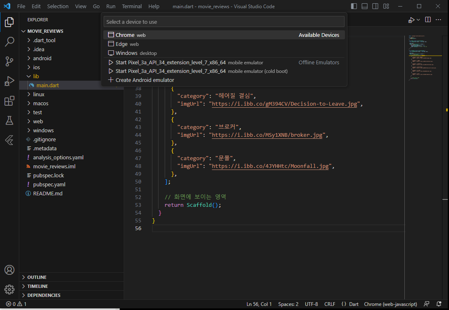Open the Decision-to-Leave.jpg URL link
The height and width of the screenshot is (310, 449).
point(284,104)
